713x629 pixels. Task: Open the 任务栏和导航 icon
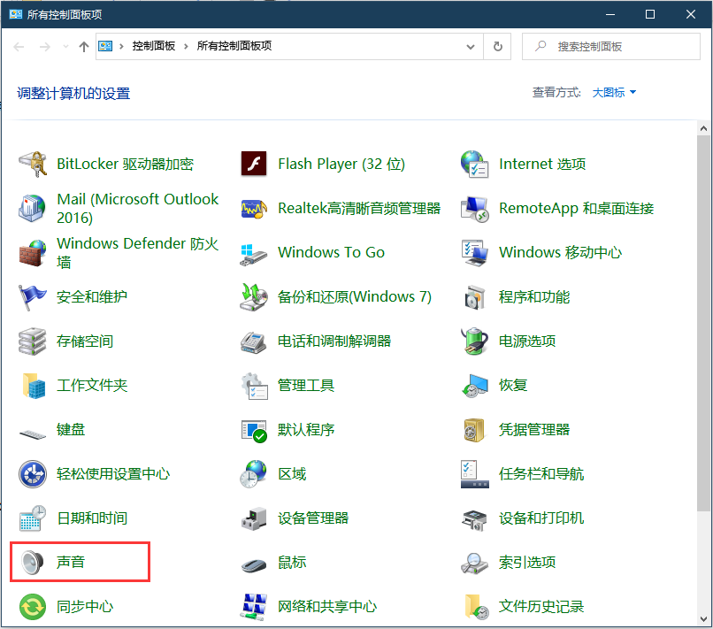(475, 474)
